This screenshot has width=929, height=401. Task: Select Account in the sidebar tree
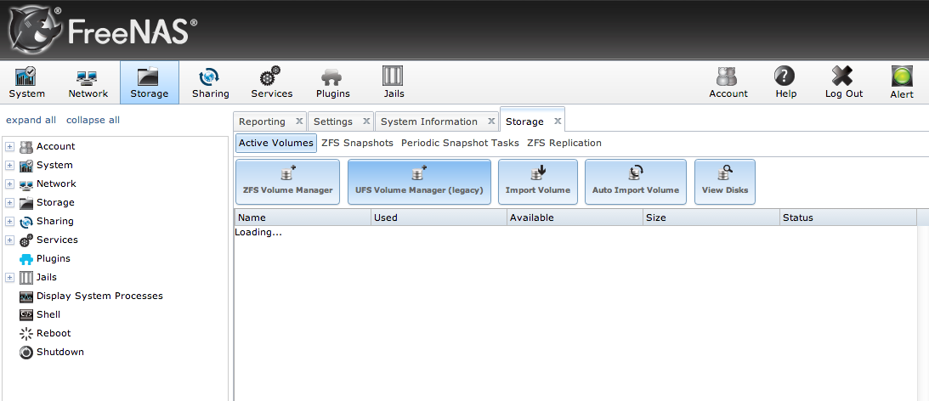(x=56, y=146)
